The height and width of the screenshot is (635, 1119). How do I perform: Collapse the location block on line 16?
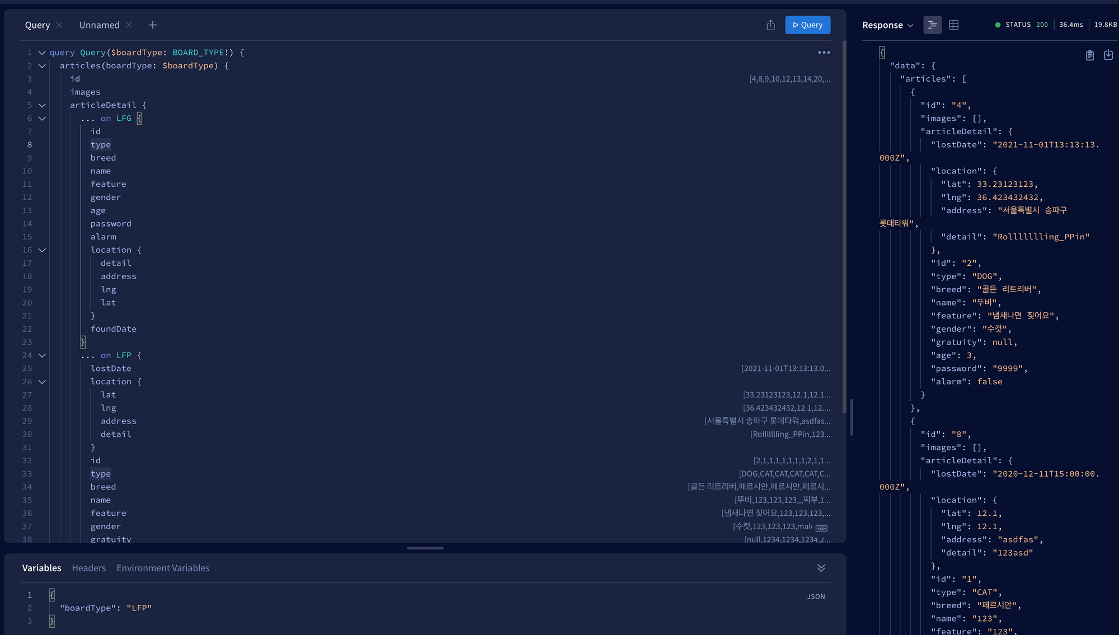tap(42, 250)
